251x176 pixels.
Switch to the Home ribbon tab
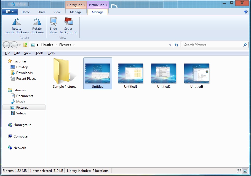coord(26,12)
